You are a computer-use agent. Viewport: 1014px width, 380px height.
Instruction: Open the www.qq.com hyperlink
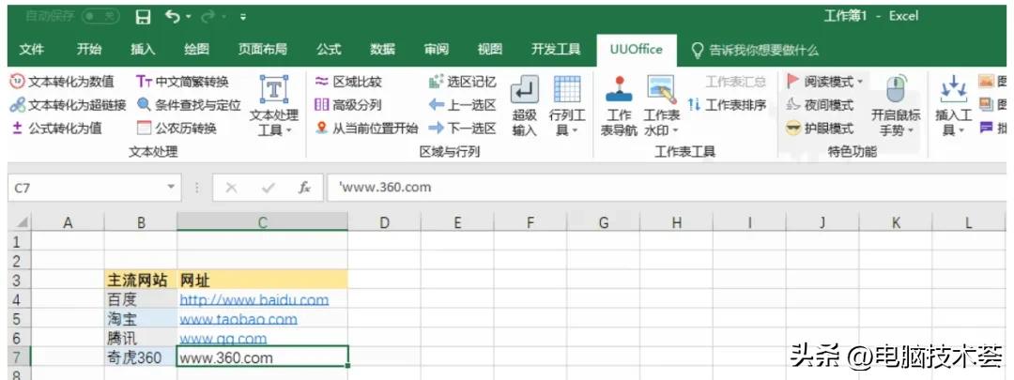click(223, 339)
